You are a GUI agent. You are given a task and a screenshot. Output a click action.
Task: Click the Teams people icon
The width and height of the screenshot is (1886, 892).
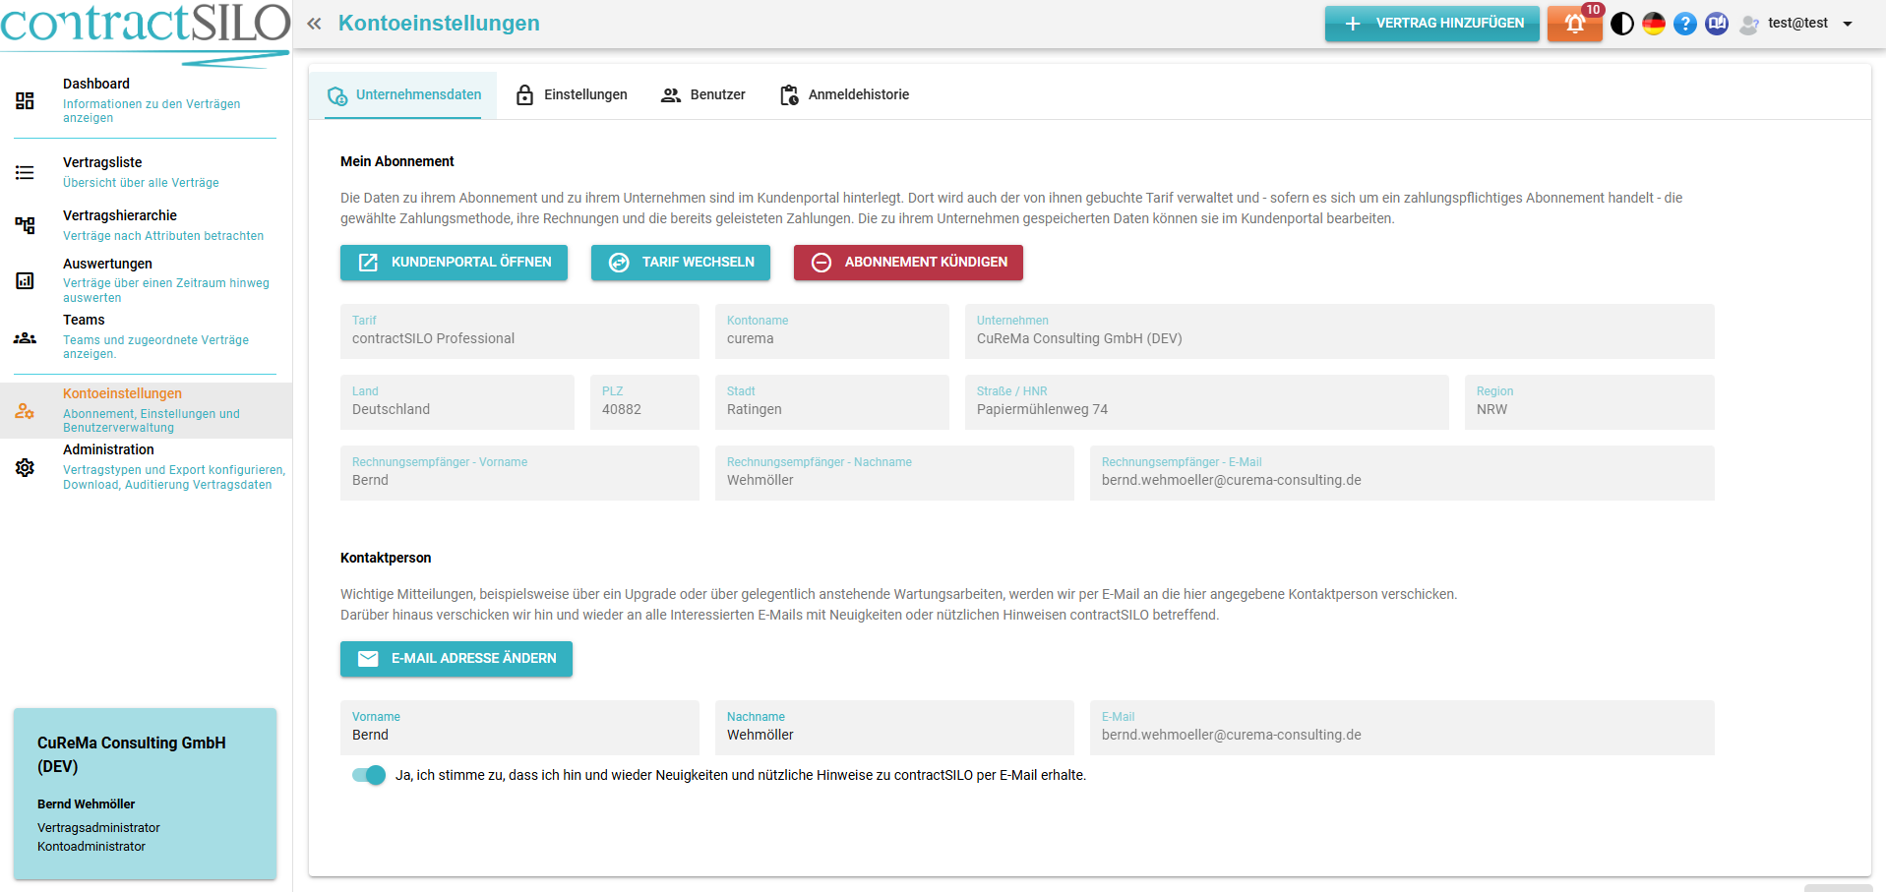point(25,337)
